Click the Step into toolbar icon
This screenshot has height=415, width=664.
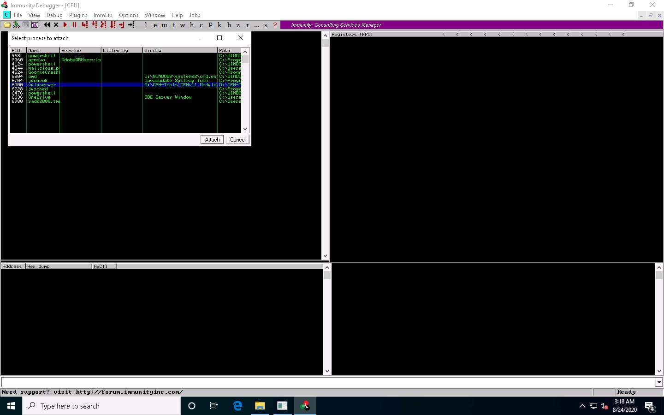pos(84,25)
